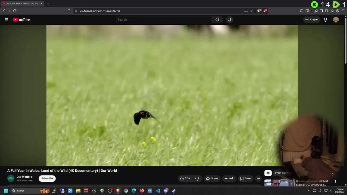Share the Wales documentary video

pyautogui.click(x=212, y=178)
